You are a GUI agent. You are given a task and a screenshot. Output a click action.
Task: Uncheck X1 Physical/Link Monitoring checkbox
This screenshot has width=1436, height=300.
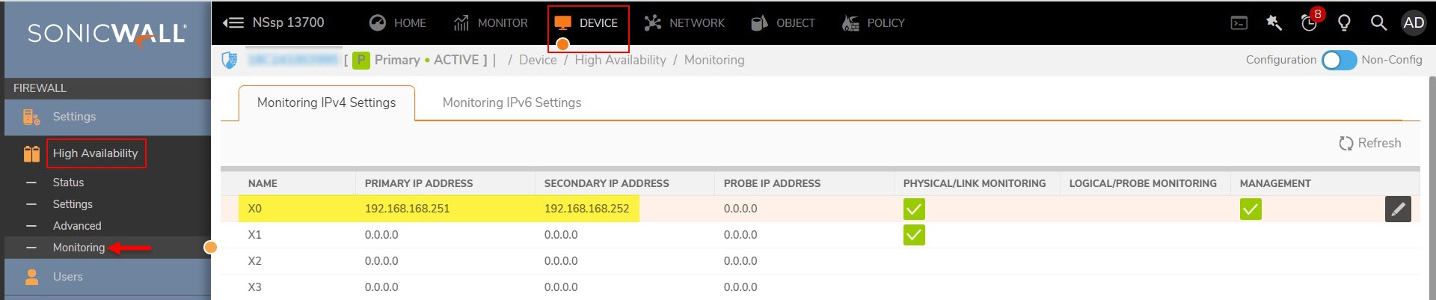pos(914,235)
